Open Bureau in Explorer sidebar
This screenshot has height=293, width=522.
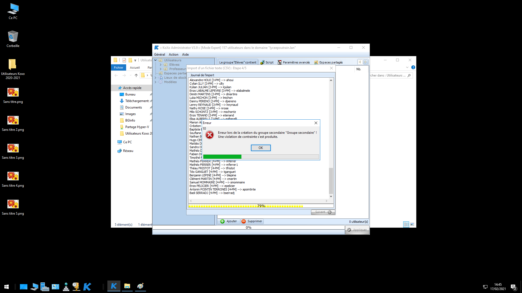(130, 94)
